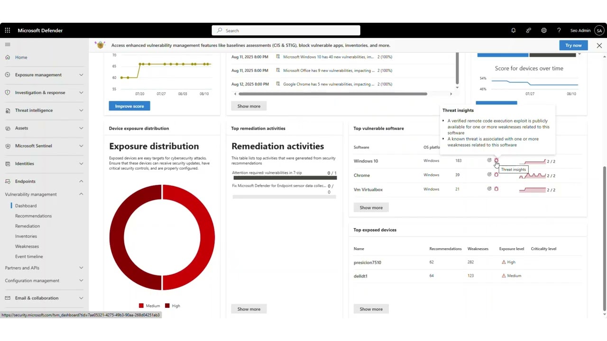
Task: Open the delldt1 device link
Action: [x=360, y=276]
